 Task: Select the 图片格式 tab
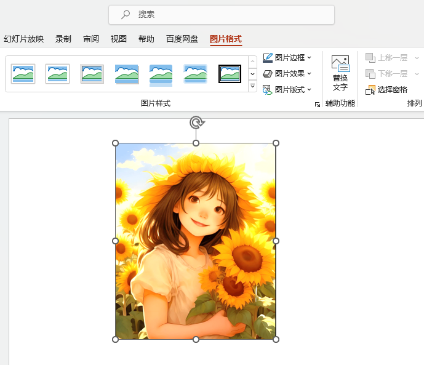click(226, 39)
